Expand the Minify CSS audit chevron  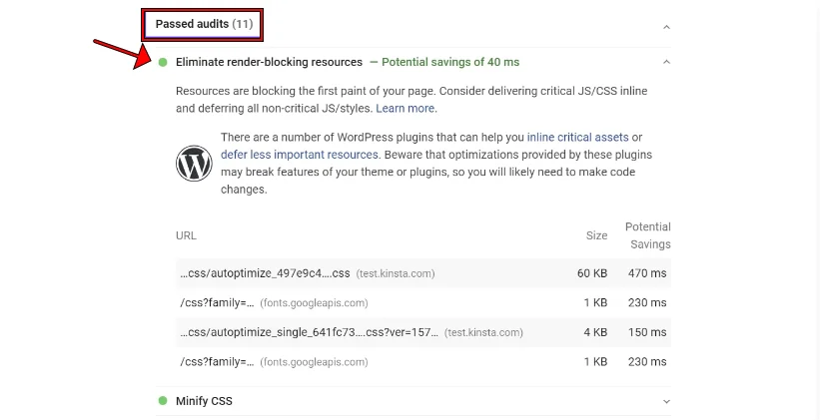click(x=666, y=401)
